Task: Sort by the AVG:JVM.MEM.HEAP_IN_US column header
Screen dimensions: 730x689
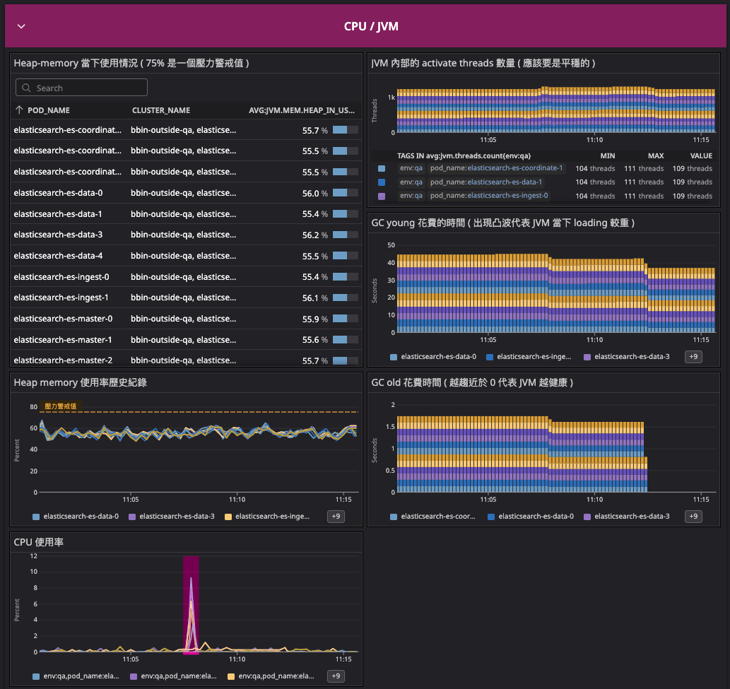Action: point(302,110)
